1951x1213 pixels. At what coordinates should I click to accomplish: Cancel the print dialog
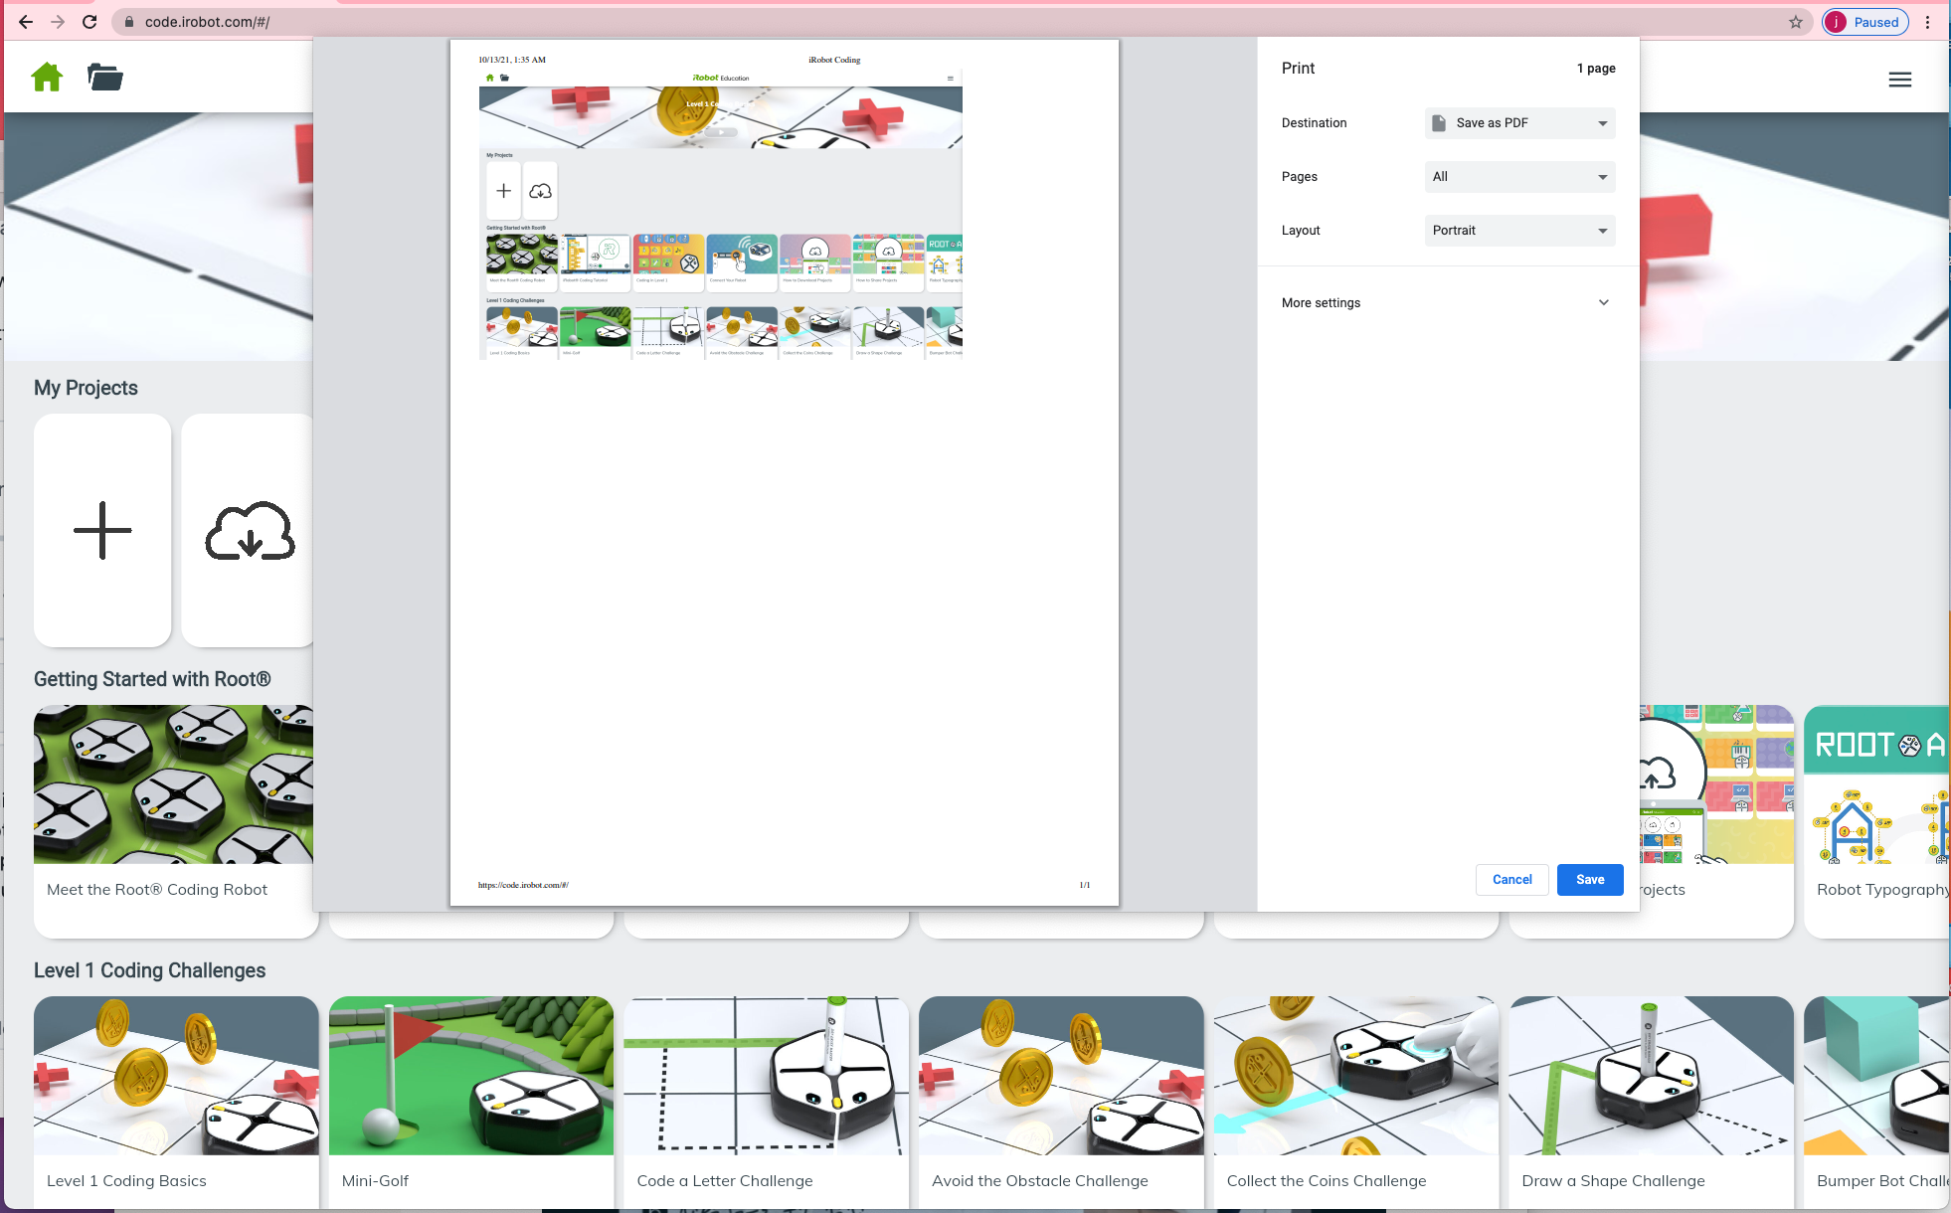[x=1511, y=880]
